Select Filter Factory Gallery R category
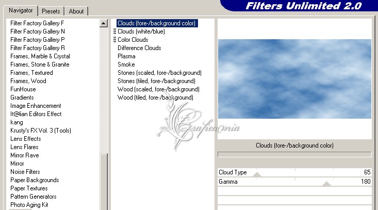This screenshot has width=378, height=210. (38, 48)
